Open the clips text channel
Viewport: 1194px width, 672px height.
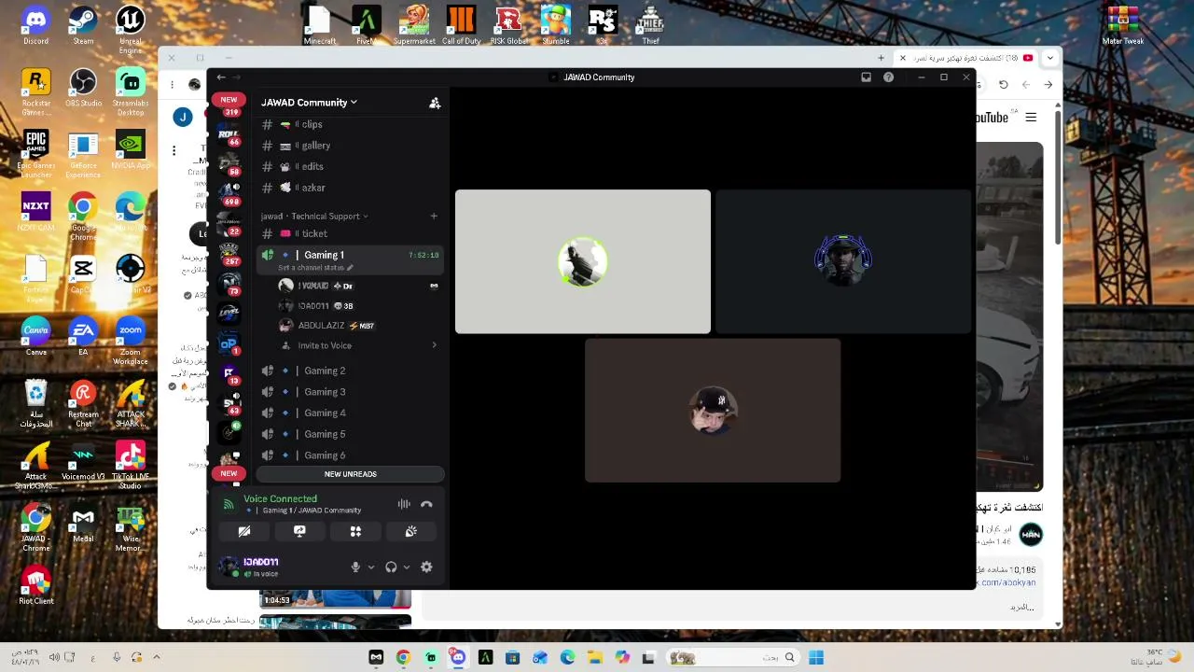pyautogui.click(x=350, y=124)
